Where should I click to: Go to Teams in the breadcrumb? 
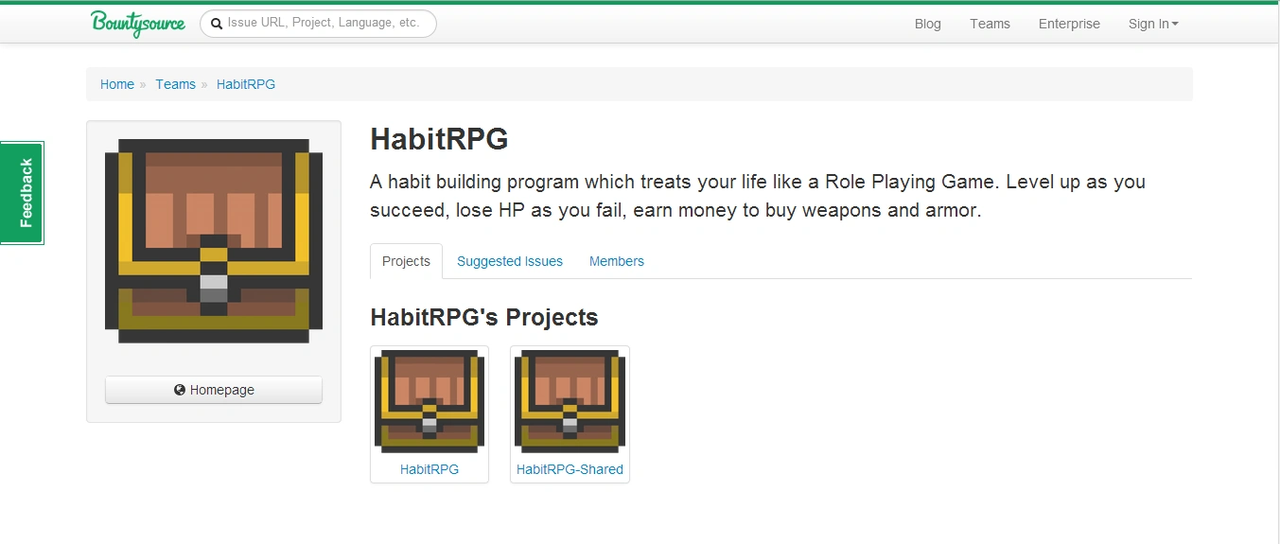pyautogui.click(x=176, y=84)
